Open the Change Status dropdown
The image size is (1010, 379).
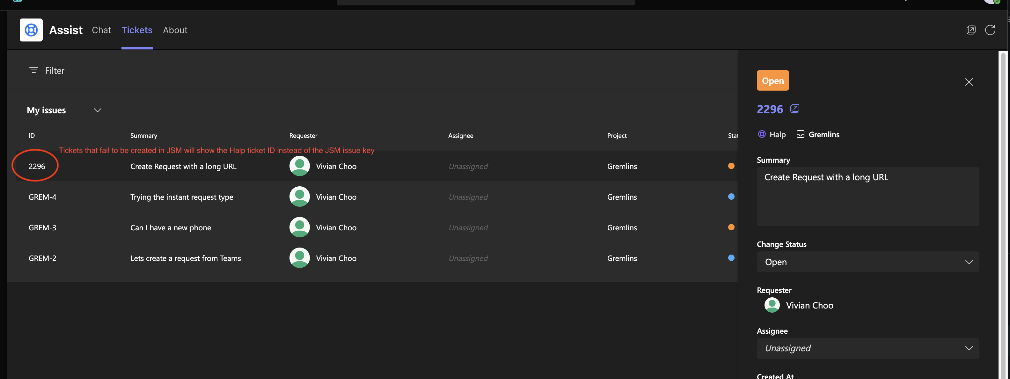pos(867,262)
